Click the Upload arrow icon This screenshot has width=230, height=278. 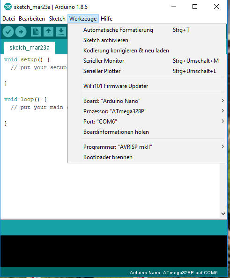tap(21, 32)
